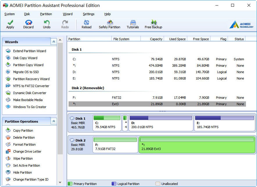This screenshot has width=257, height=187.
Task: Click Change Drive Letter in the operations list
Action: point(27,151)
